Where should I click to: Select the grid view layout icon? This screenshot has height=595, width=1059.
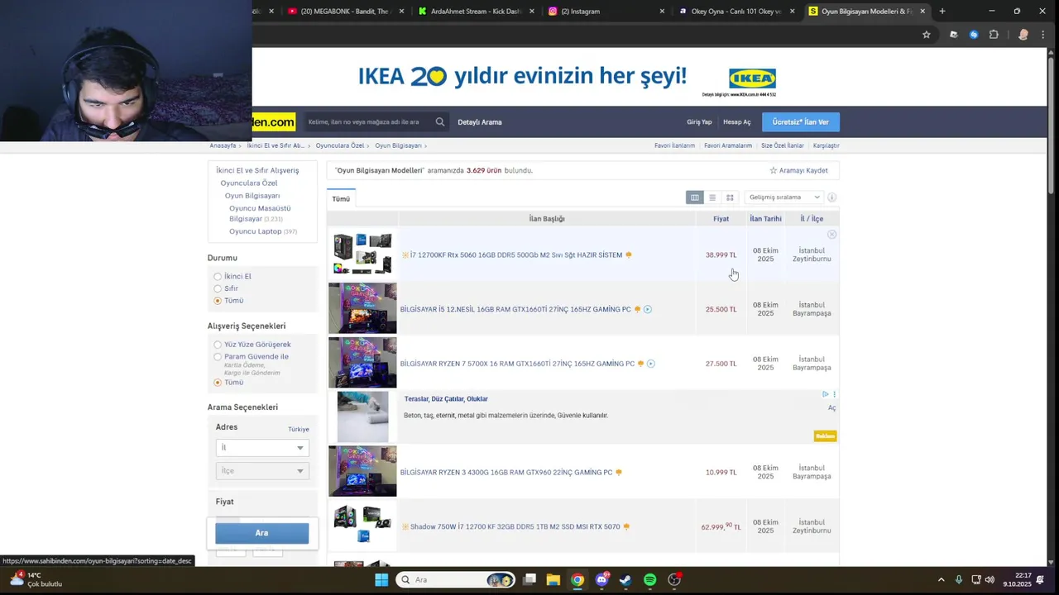[x=730, y=198]
